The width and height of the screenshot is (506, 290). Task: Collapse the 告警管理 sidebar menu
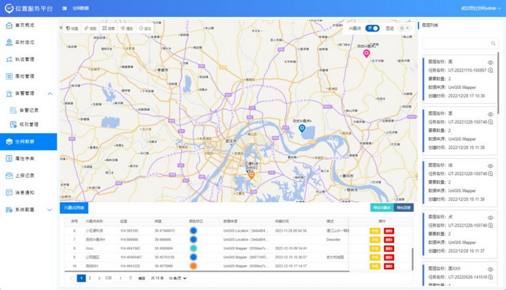50,93
